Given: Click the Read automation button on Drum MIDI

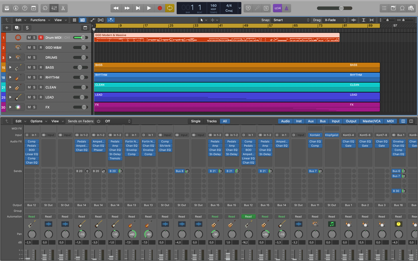Looking at the screenshot, I should click(31, 216).
